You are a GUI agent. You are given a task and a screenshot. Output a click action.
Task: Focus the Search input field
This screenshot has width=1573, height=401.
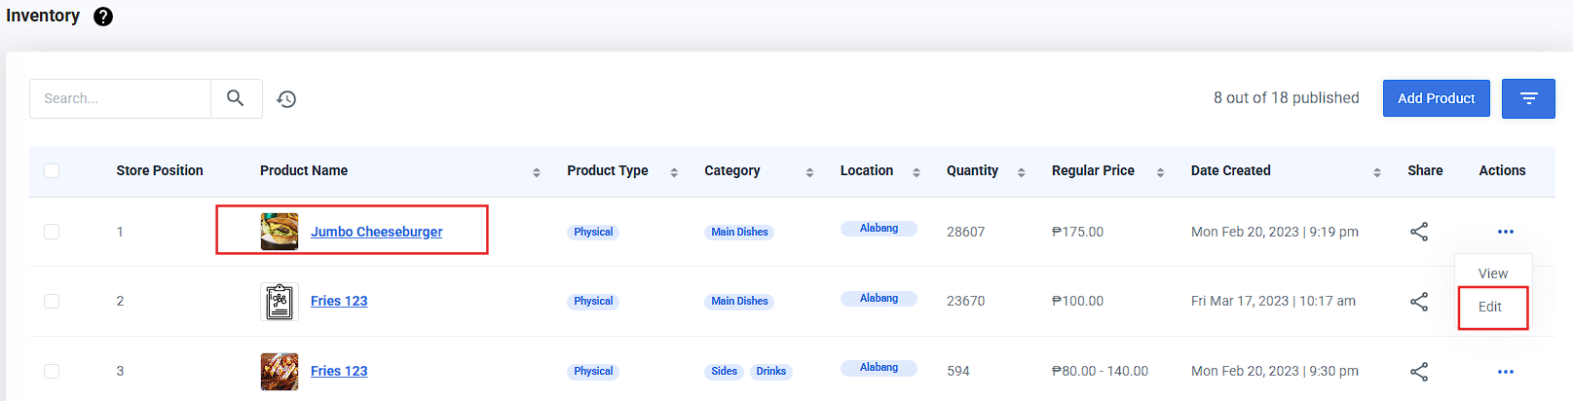(x=121, y=98)
